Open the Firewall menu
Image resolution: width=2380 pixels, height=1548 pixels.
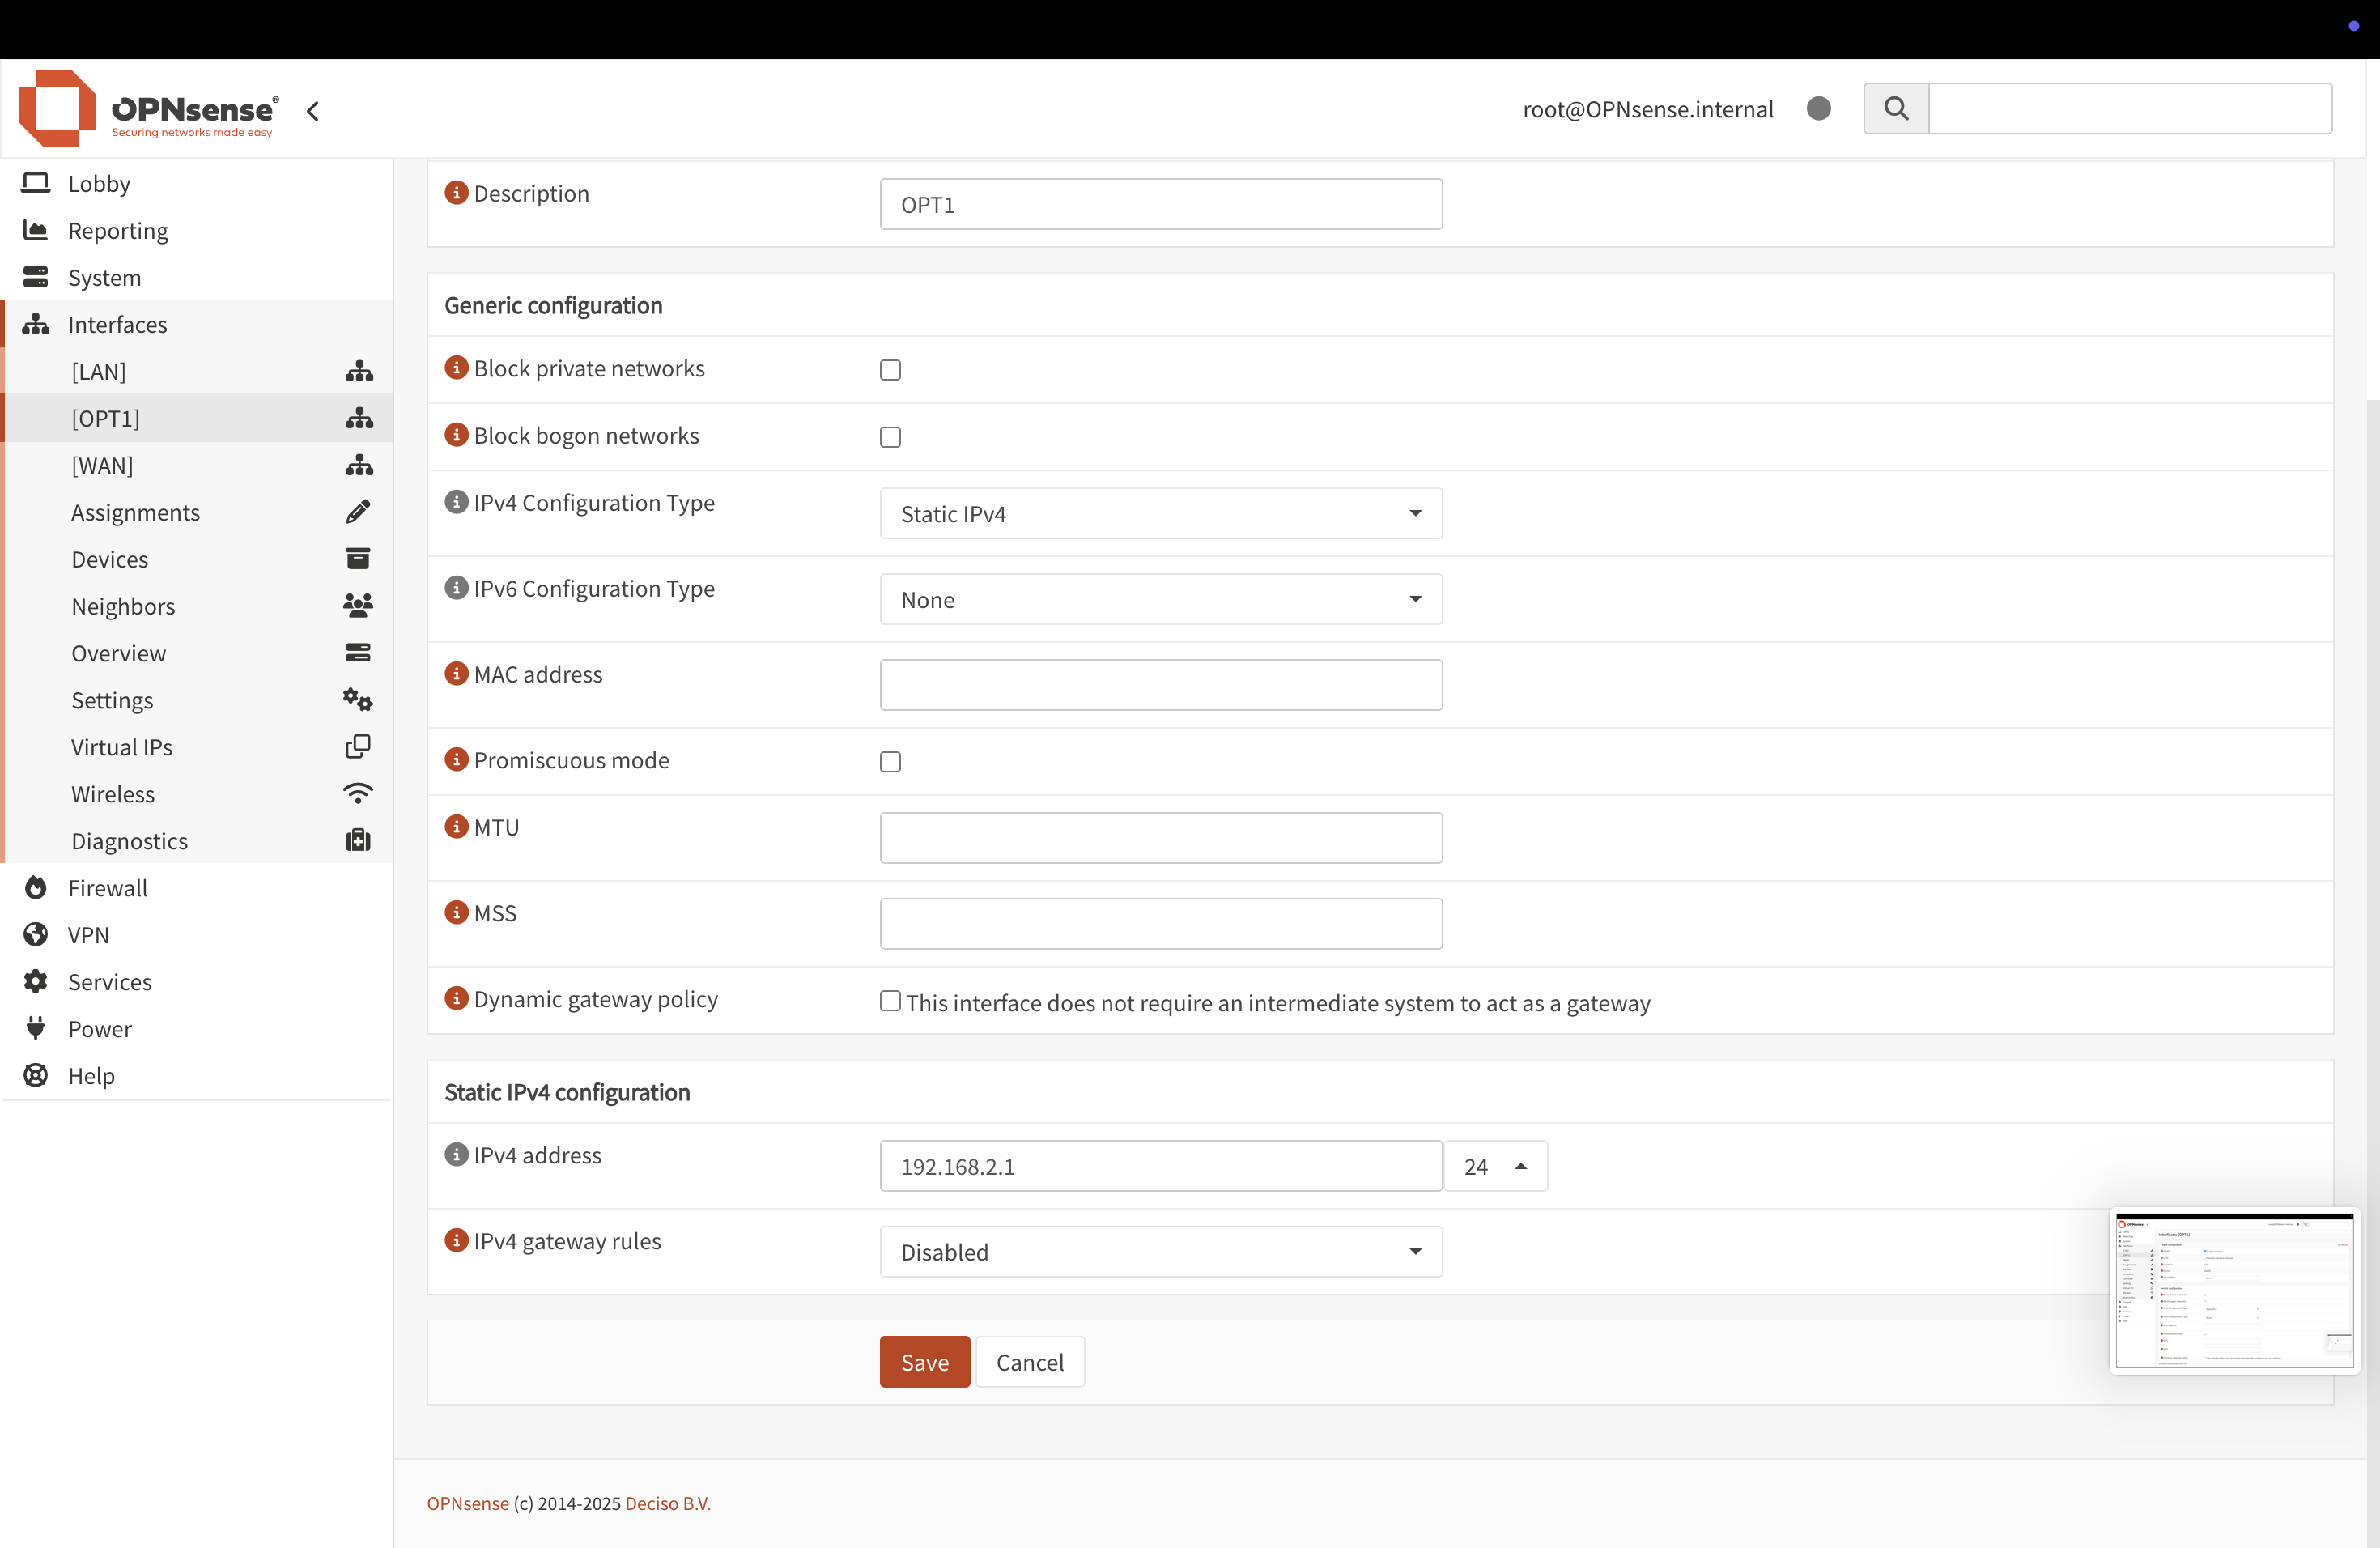tap(107, 888)
